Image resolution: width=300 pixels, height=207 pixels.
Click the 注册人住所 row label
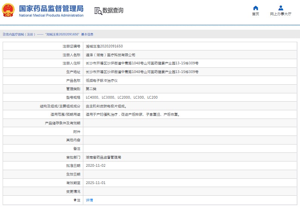72,63
